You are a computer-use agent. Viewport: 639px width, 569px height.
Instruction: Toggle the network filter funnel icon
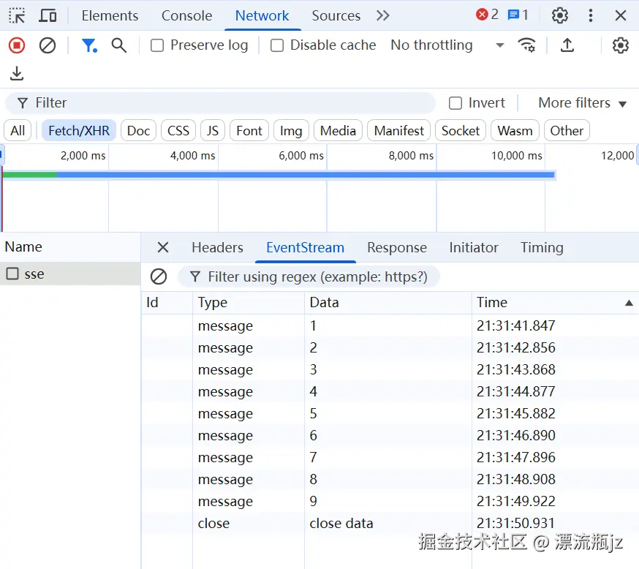pos(89,45)
